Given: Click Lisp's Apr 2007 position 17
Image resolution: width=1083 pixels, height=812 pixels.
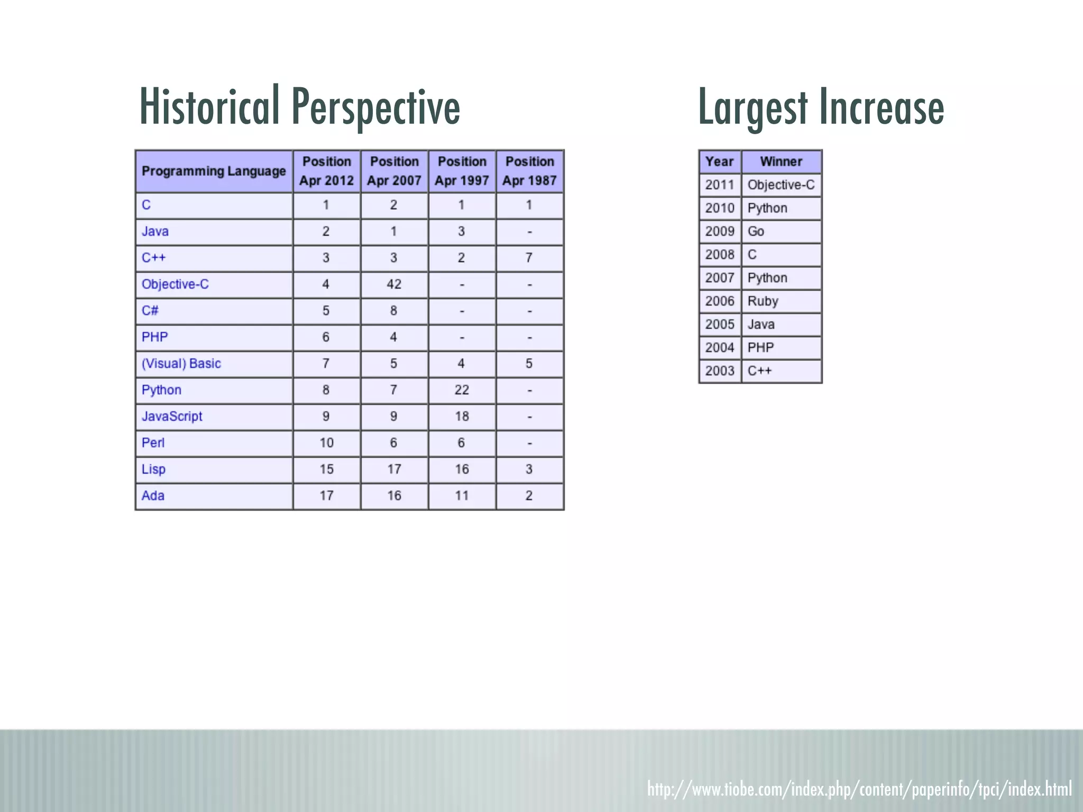Looking at the screenshot, I should (394, 470).
